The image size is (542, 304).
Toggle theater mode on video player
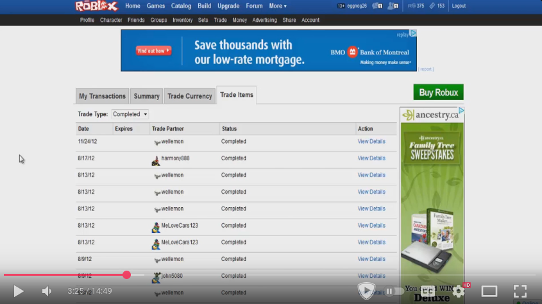coord(489,291)
